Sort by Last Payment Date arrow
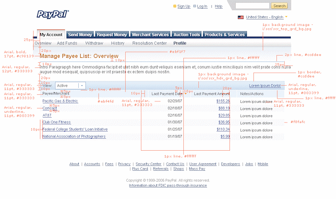Viewport: 336px width, 199px height. click(186, 94)
